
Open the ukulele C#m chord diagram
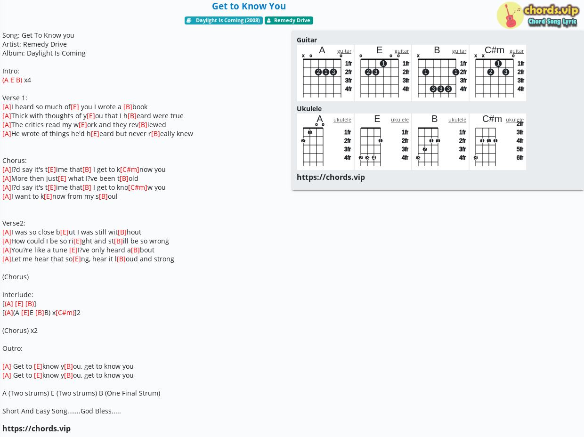click(498, 142)
